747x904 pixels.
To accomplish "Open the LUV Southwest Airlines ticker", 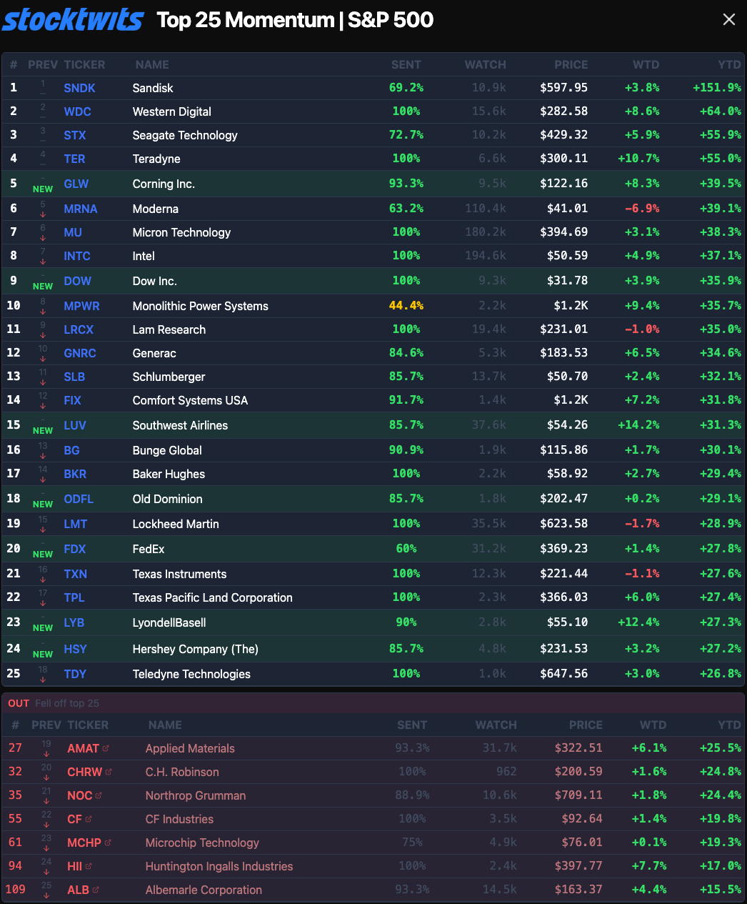I will [74, 425].
